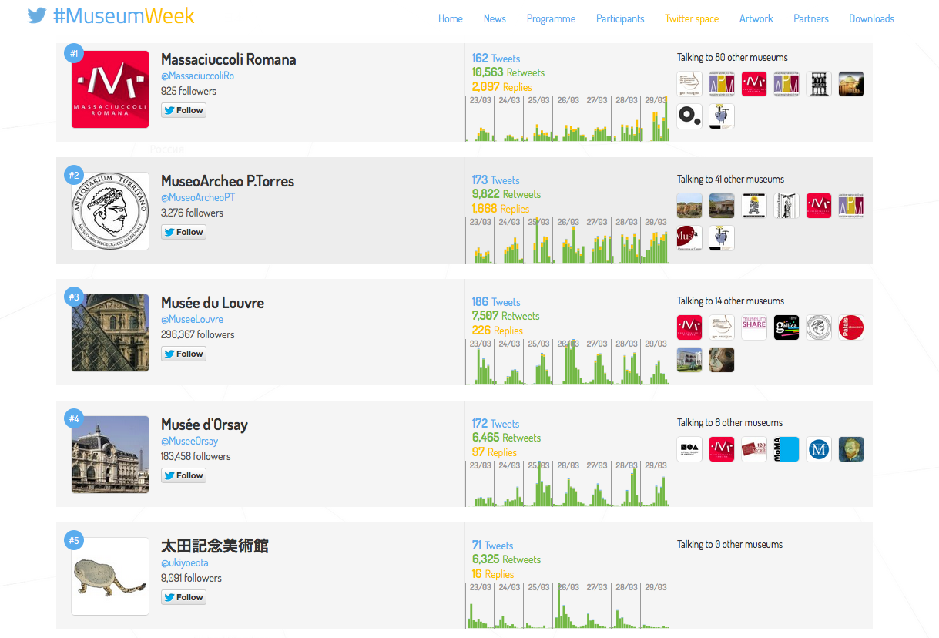The height and width of the screenshot is (638, 939).
Task: Open the mask close-up photo icon
Action: (x=722, y=360)
